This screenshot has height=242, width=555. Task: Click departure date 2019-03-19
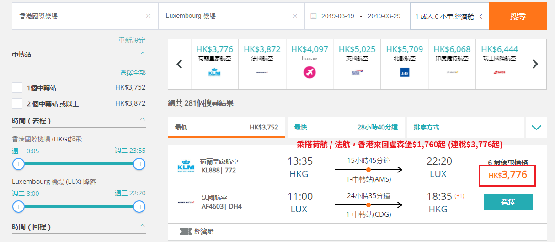(338, 16)
